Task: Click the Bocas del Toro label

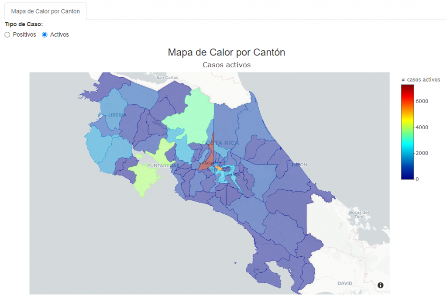Action: (x=359, y=214)
